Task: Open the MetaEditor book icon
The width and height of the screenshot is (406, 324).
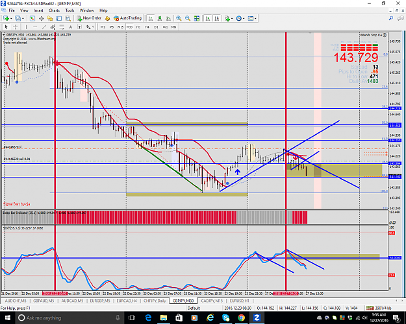Action: (107, 18)
